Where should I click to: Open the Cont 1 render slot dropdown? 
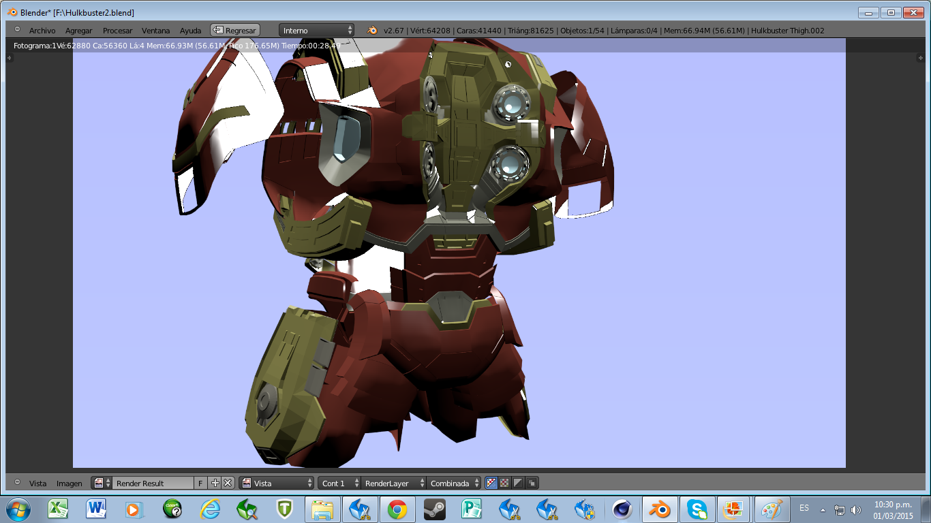click(x=339, y=483)
